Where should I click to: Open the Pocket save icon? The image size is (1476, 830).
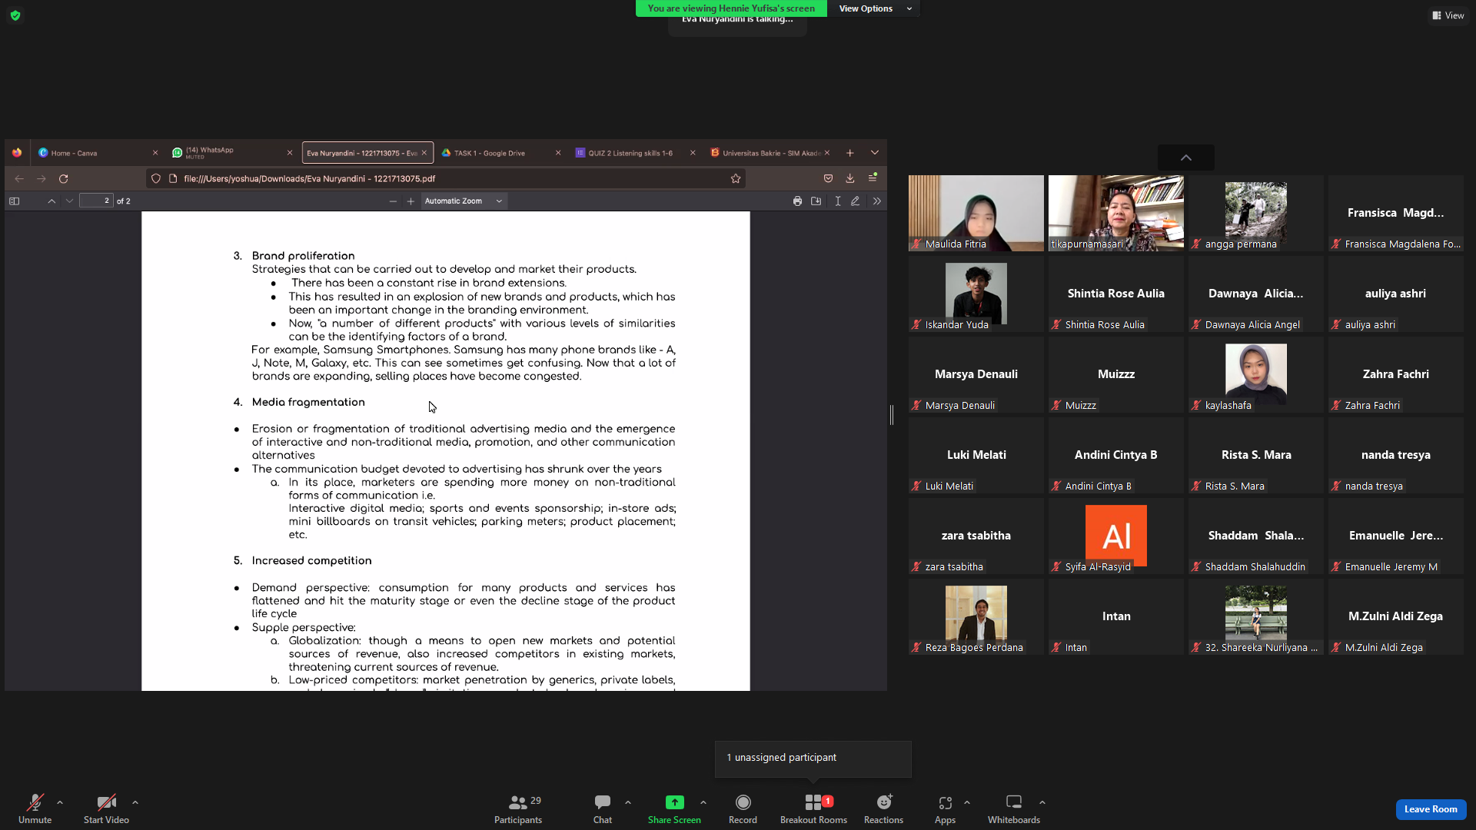(828, 178)
